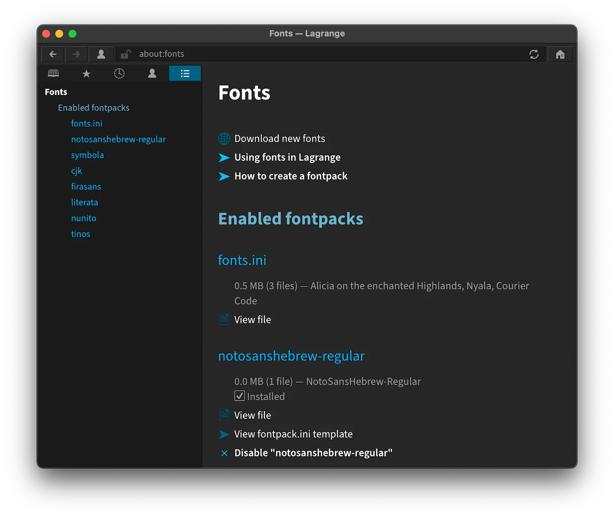
Task: Select Enabled fontpacks in the outline
Action: click(94, 108)
